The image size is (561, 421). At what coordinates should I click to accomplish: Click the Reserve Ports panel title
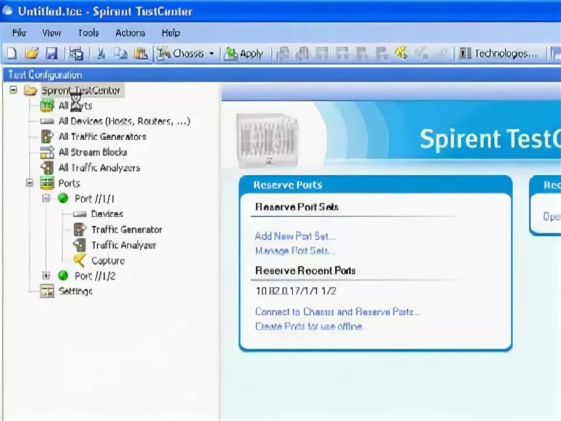point(288,185)
